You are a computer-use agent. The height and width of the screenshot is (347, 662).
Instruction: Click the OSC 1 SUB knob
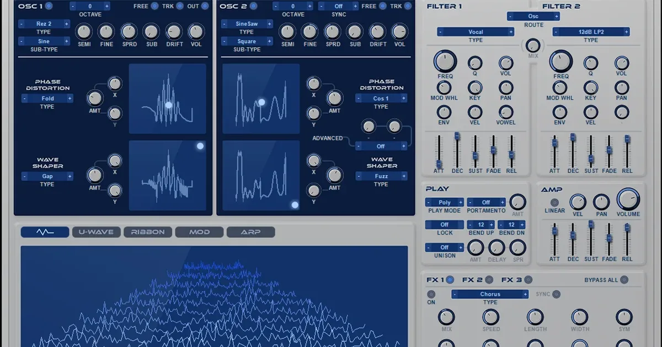click(x=151, y=31)
